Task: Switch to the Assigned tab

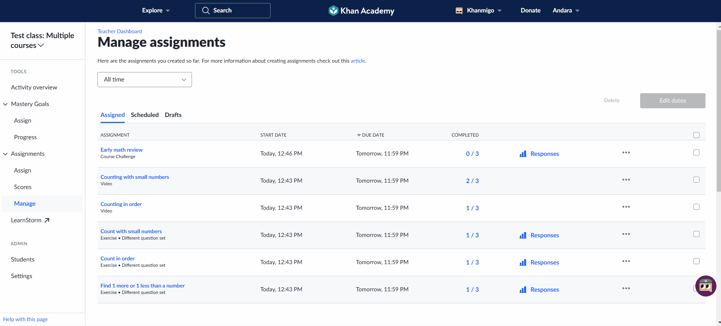Action: (x=113, y=115)
